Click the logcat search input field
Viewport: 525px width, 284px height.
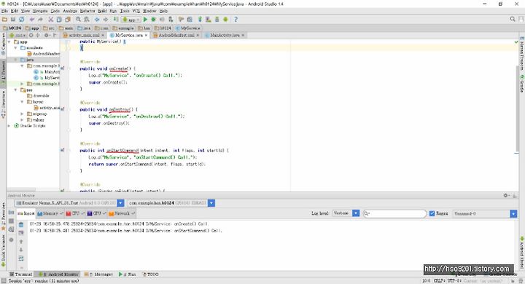pos(394,213)
